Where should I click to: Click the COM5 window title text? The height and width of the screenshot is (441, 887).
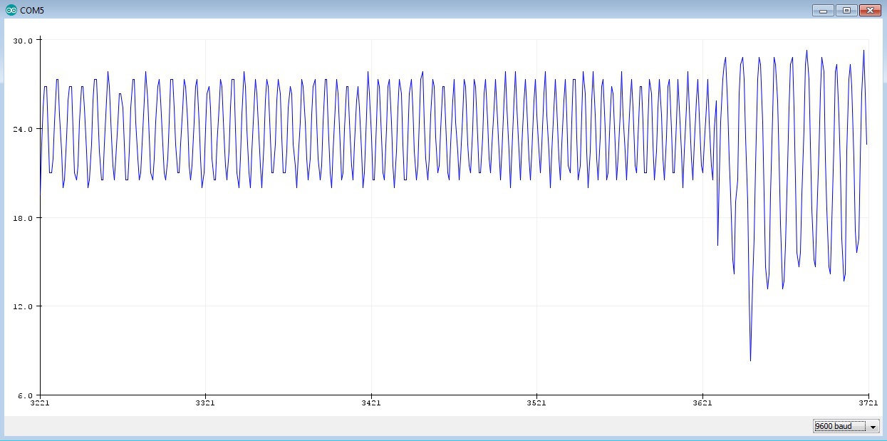(x=33, y=11)
